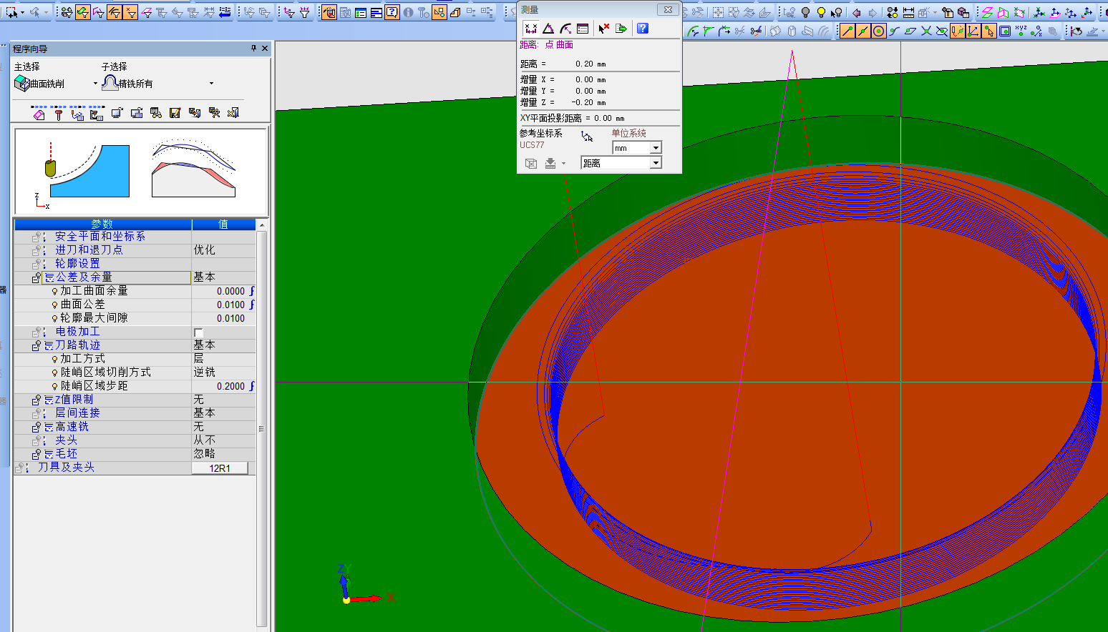Pin the 程序向导 panel with pushpin icon
The height and width of the screenshot is (632, 1108).
pos(253,49)
